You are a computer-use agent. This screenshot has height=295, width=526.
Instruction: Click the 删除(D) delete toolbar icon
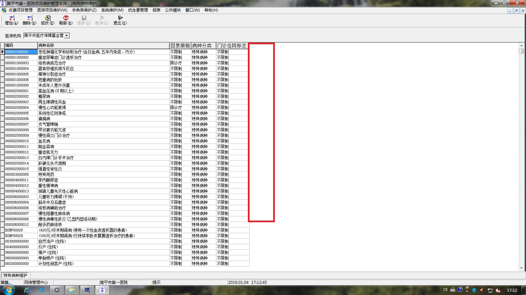[x=30, y=20]
